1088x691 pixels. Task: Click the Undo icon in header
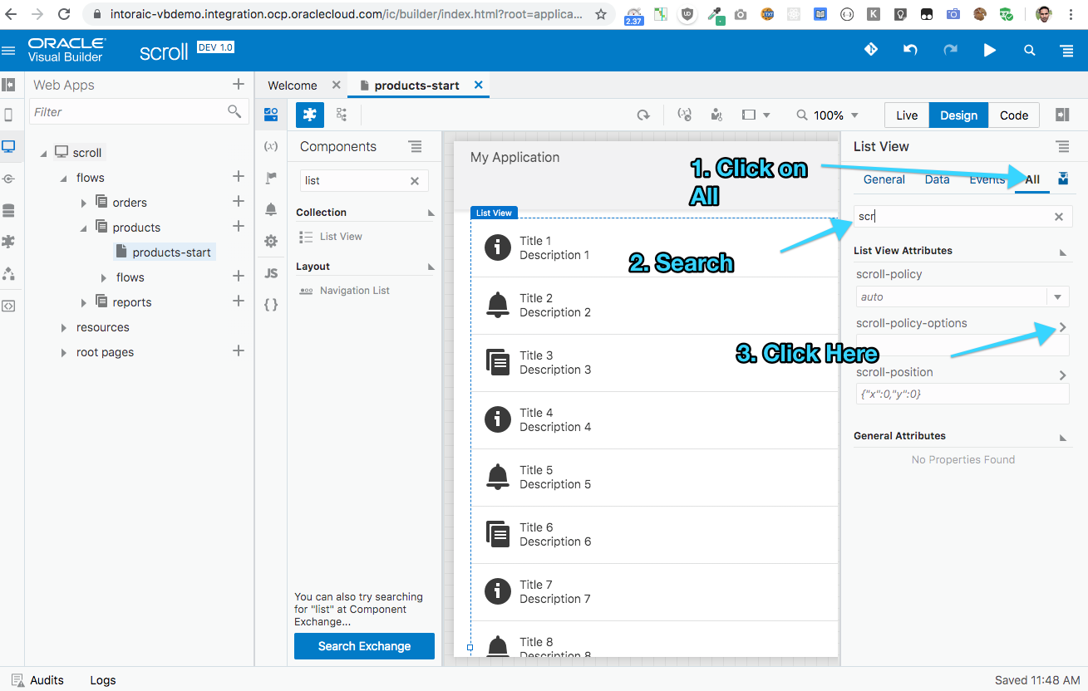(x=910, y=50)
